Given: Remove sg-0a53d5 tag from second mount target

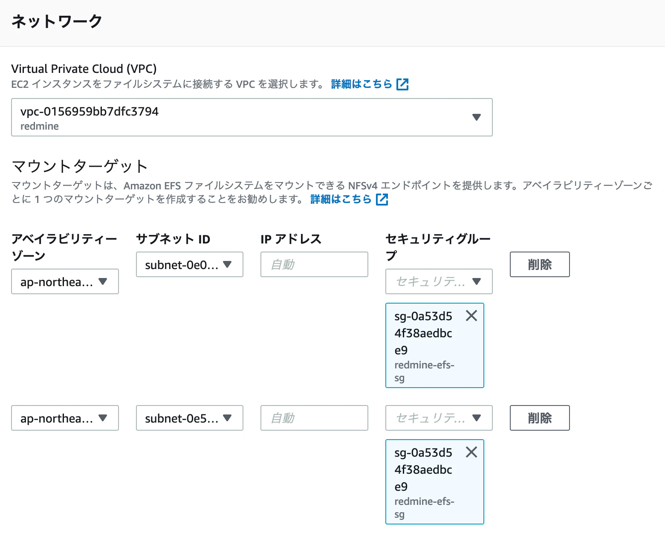Looking at the screenshot, I should click(x=471, y=452).
